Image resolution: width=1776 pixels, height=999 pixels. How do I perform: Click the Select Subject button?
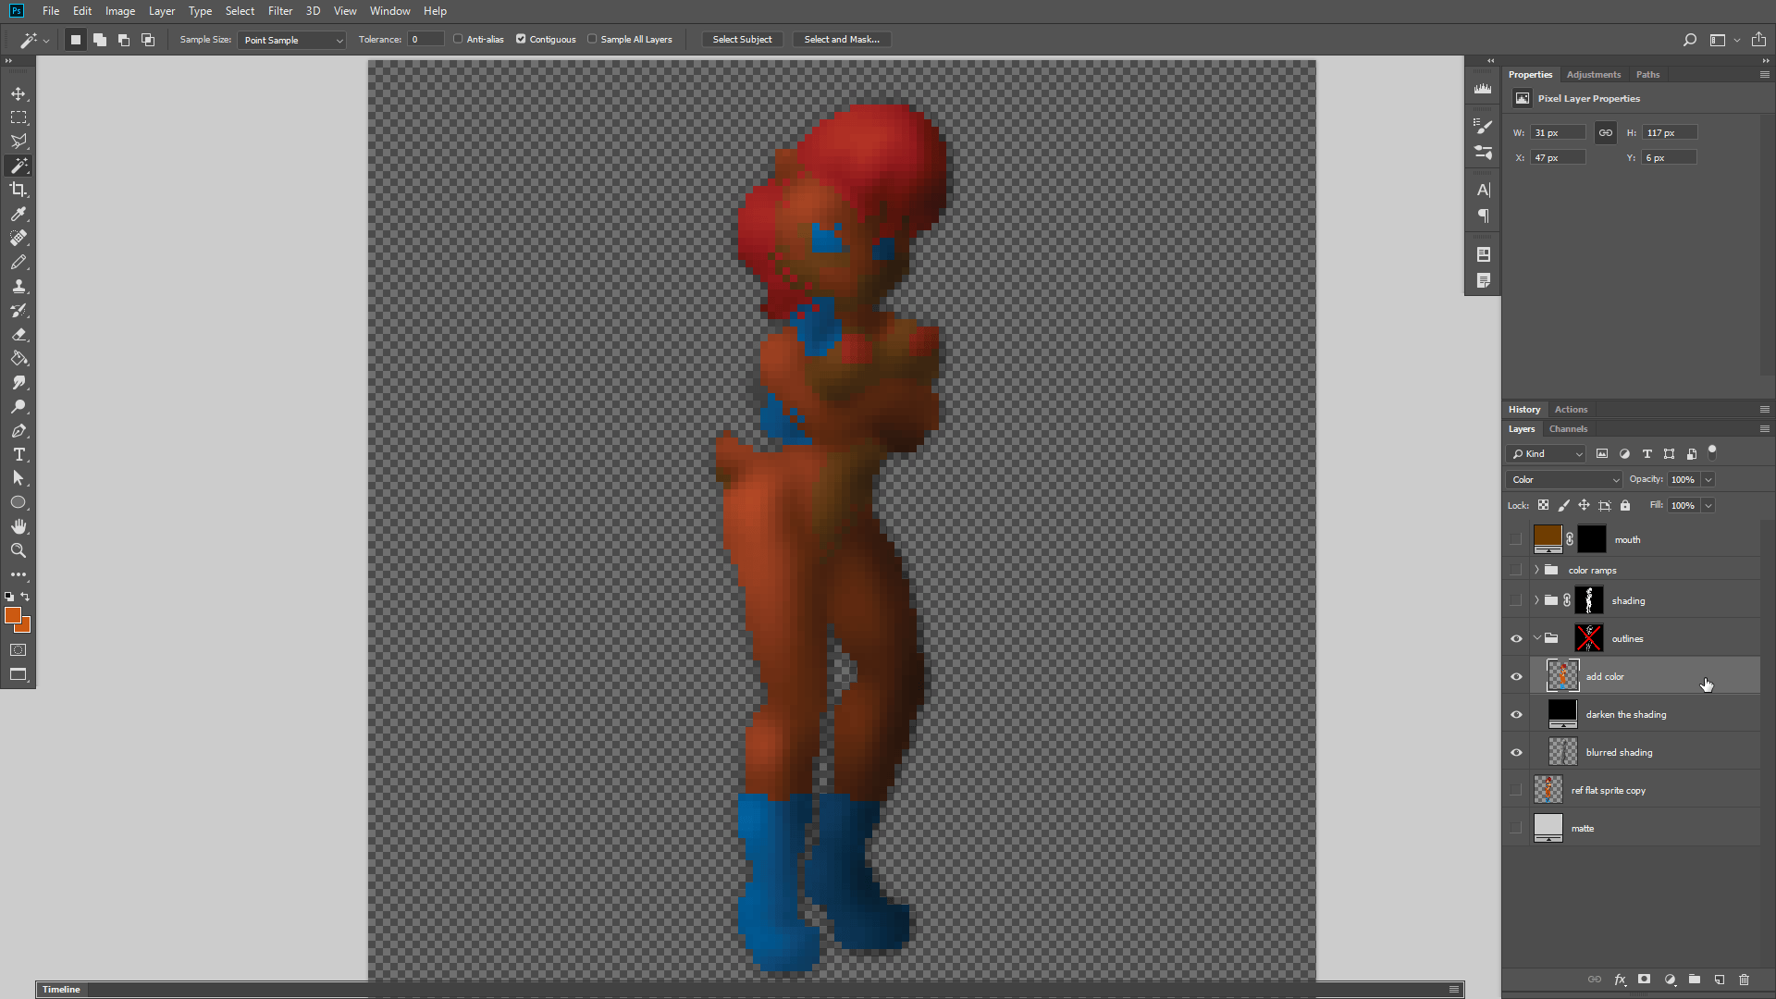(x=742, y=39)
